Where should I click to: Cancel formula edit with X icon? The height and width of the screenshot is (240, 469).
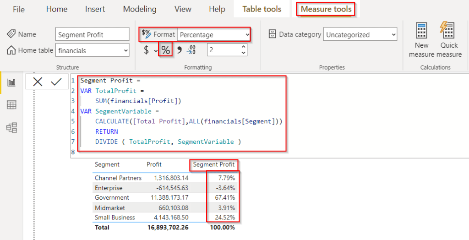click(38, 82)
